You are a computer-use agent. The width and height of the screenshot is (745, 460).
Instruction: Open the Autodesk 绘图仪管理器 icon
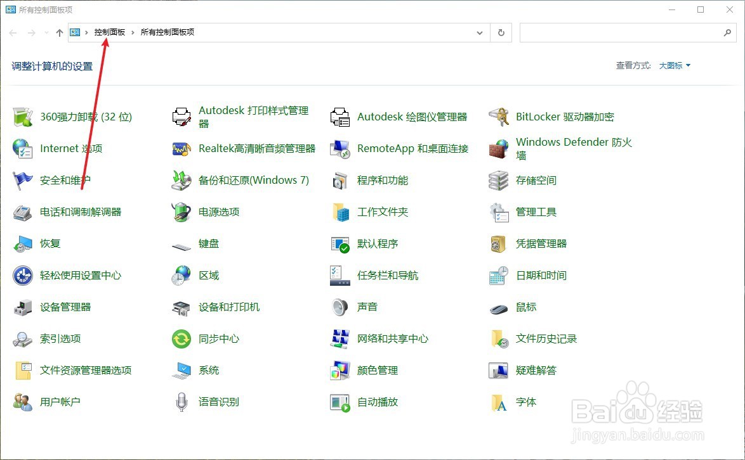[340, 117]
